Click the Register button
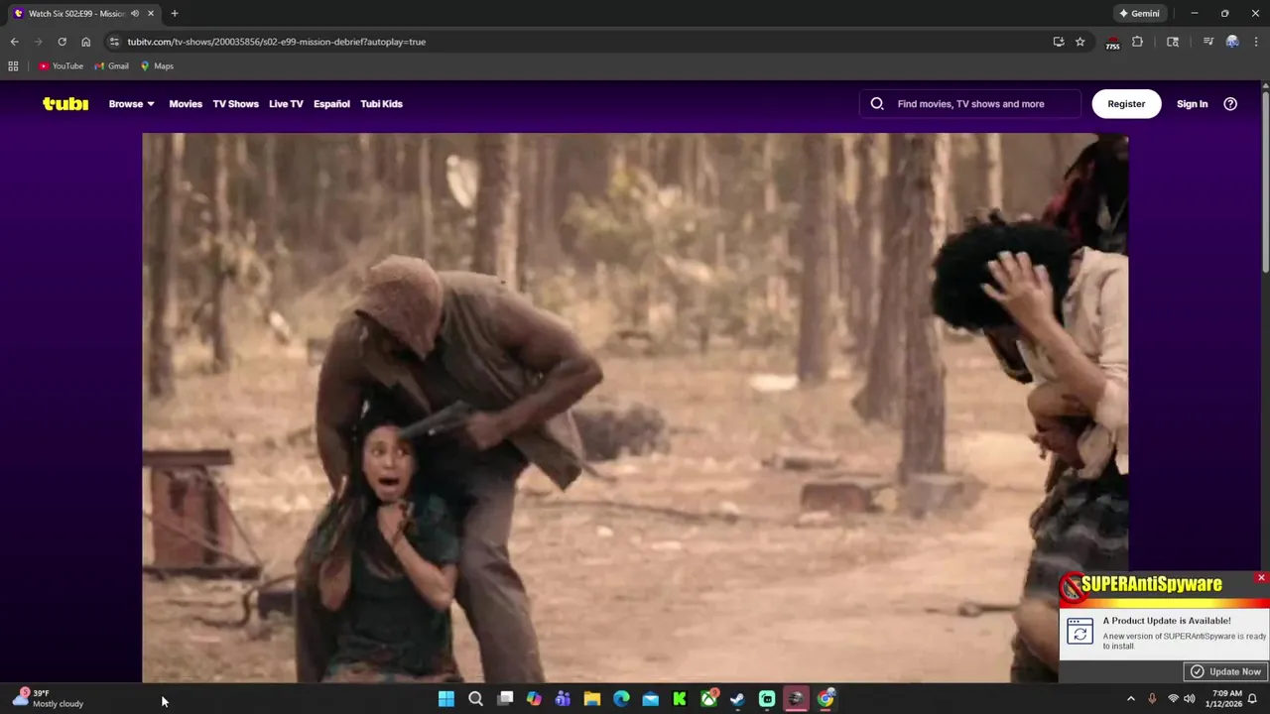 point(1126,104)
